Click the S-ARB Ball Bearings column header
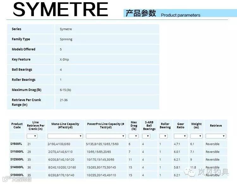The height and width of the screenshot is (184, 237). pyautogui.click(x=149, y=125)
